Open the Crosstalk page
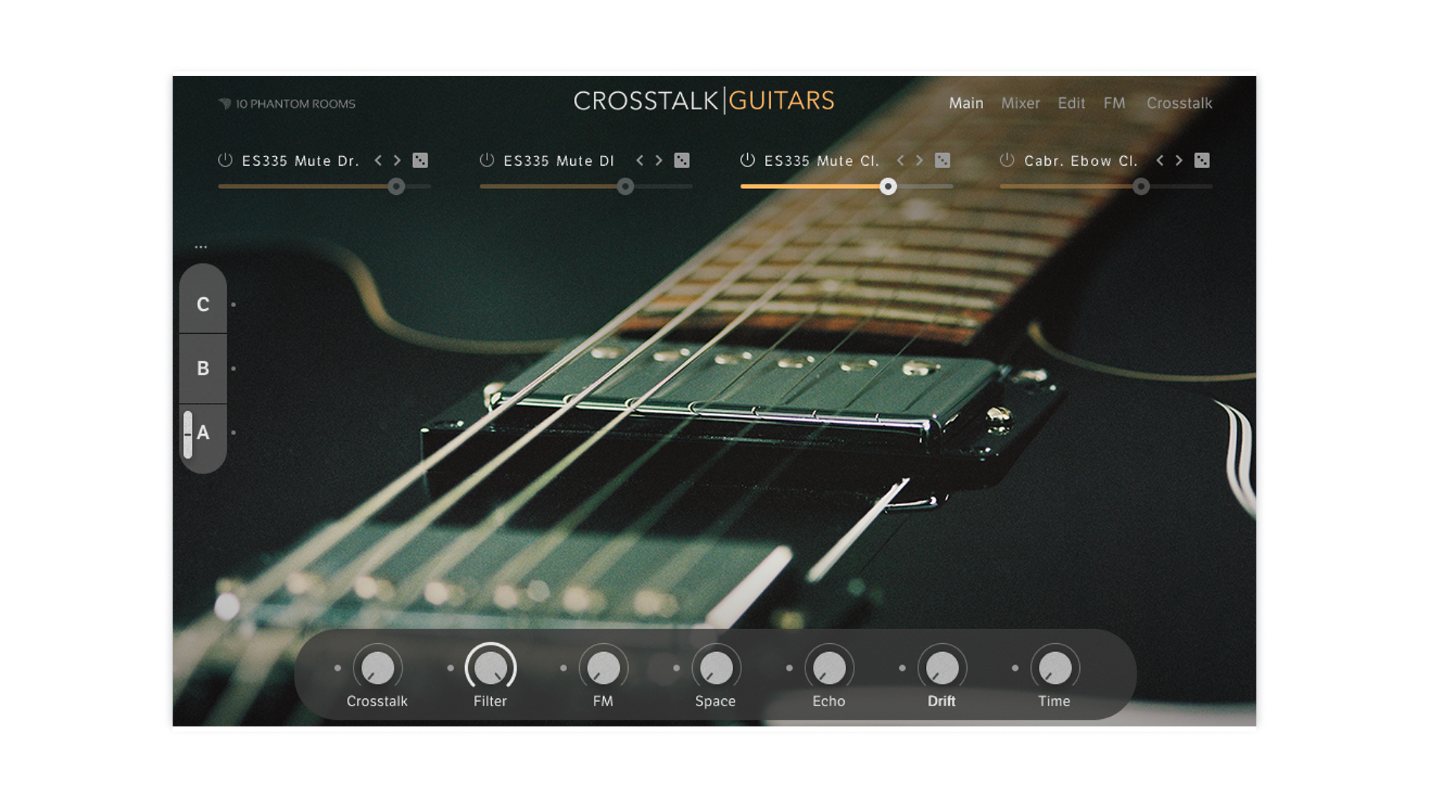This screenshot has width=1429, height=803. click(x=1180, y=103)
